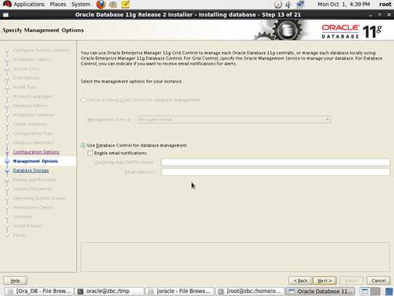Screen dimensions: 394x296
Task: Click the Next button
Action: (x=325, y=281)
